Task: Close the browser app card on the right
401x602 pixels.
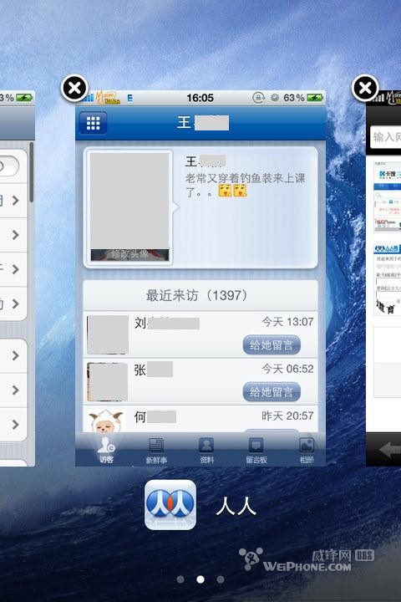Action: [x=365, y=88]
